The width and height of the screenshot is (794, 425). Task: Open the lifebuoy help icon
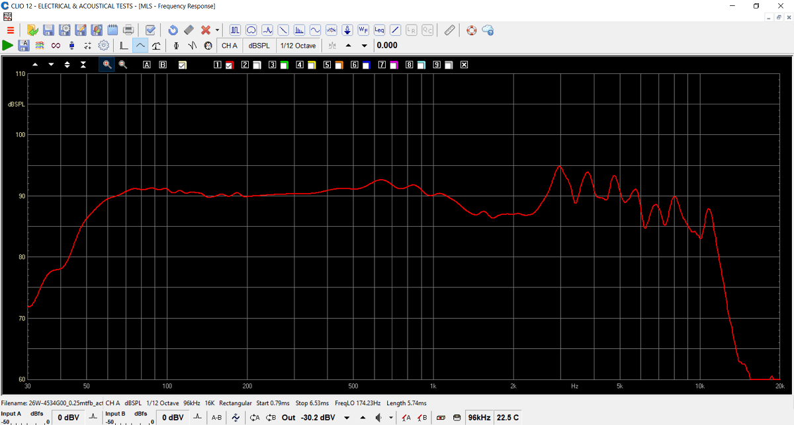472,30
